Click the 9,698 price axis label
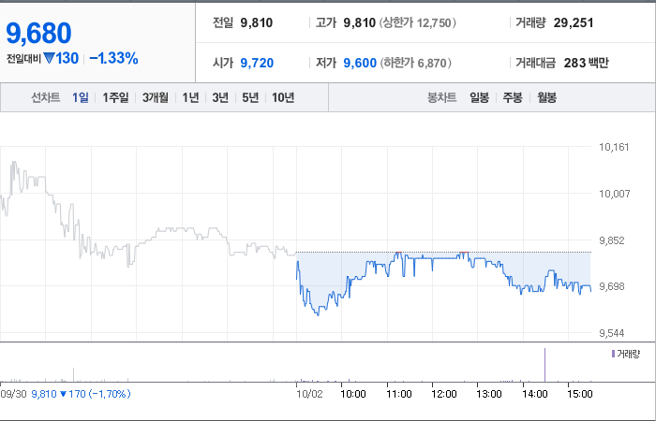Image resolution: width=656 pixels, height=421 pixels. tap(614, 286)
